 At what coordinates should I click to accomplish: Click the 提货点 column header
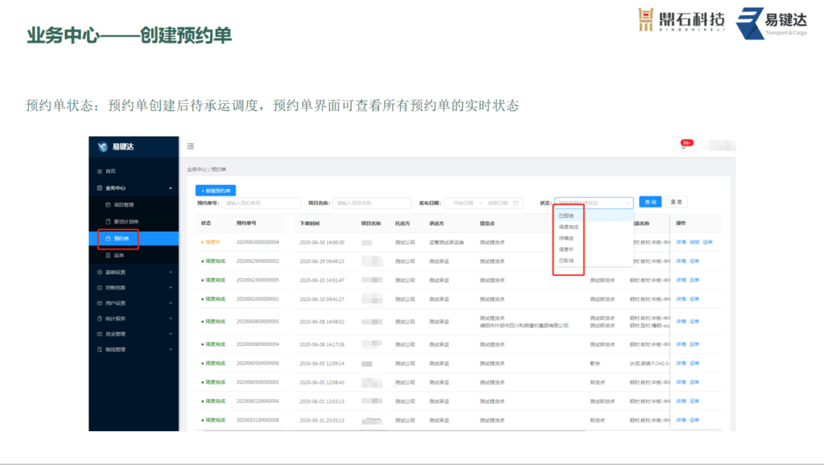click(487, 224)
